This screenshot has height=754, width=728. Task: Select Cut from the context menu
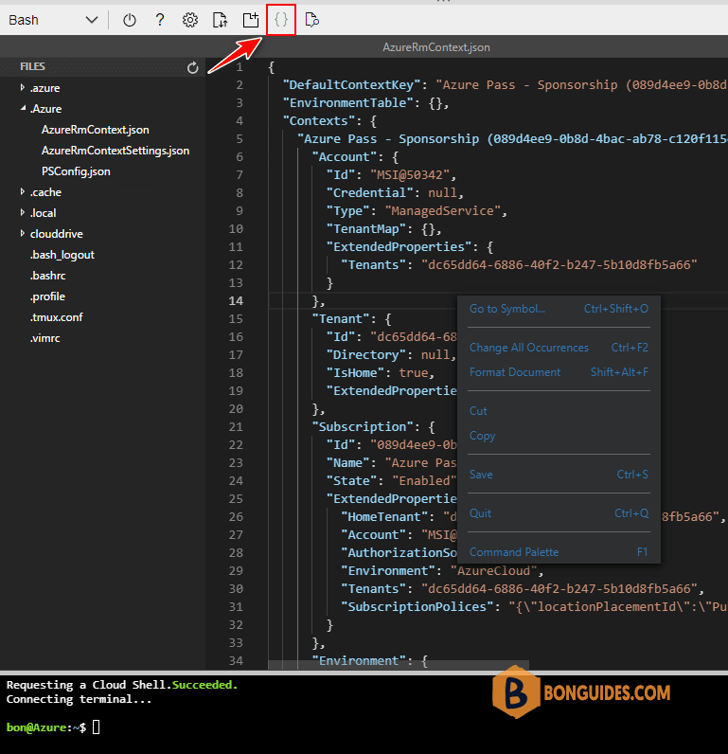(x=559, y=411)
